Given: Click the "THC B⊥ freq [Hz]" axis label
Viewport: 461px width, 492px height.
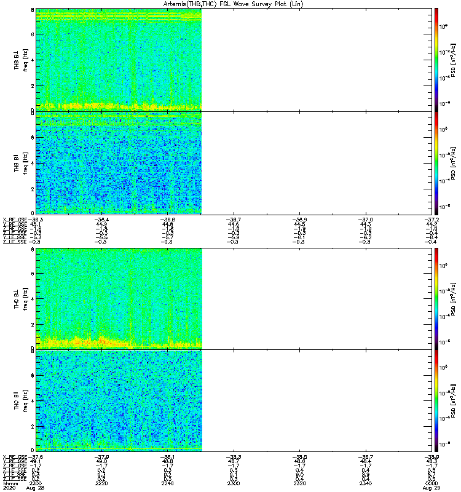Looking at the screenshot, I should 21,299.
